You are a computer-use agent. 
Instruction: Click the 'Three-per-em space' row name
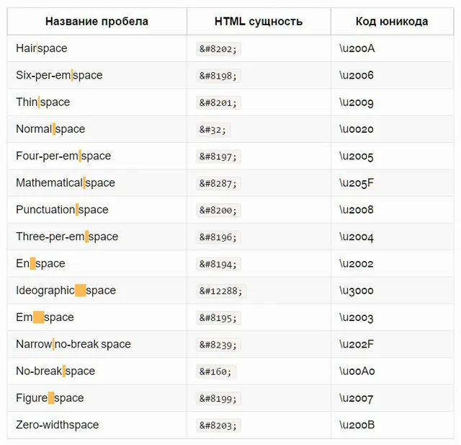pos(67,237)
